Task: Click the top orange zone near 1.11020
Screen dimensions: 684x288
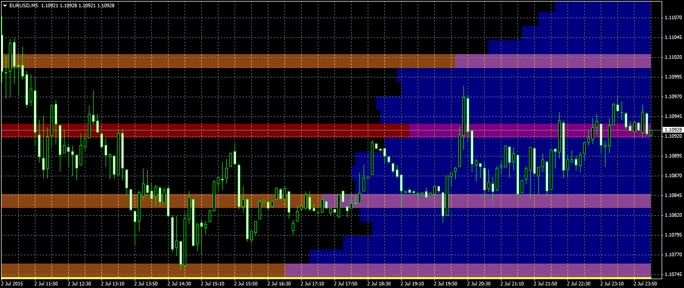Action: coord(229,61)
